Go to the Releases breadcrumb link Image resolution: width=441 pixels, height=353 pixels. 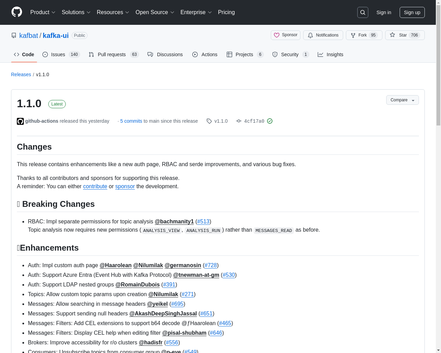[x=21, y=74]
